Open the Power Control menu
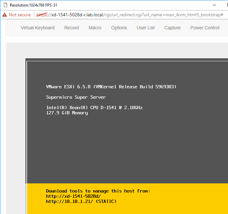228x214 pixels. click(x=205, y=28)
